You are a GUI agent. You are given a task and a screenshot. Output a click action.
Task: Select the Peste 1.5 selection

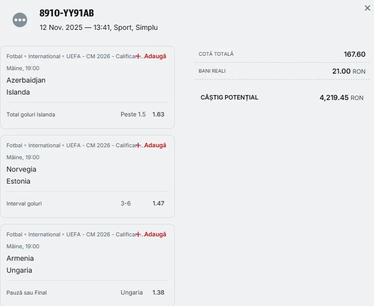(133, 114)
